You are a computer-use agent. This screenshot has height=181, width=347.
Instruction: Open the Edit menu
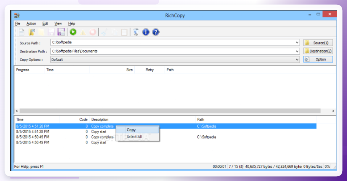click(x=45, y=24)
